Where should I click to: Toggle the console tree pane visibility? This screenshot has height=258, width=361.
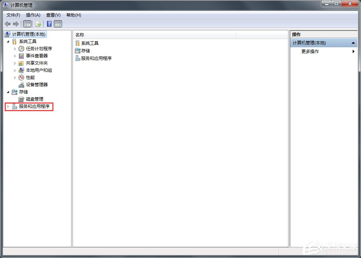pyautogui.click(x=27, y=24)
